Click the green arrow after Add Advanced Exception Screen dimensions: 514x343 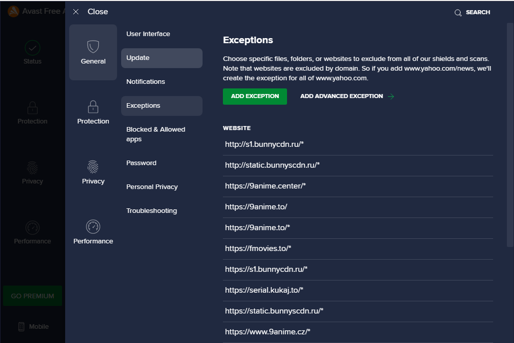point(391,96)
